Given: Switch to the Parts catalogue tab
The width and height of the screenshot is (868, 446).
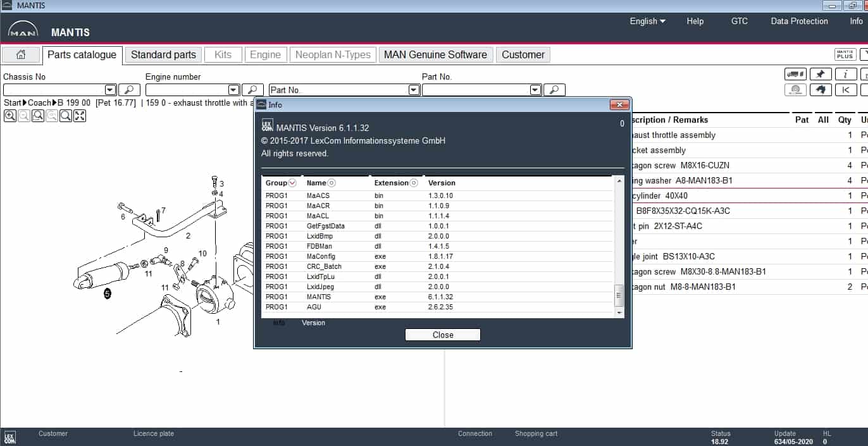Looking at the screenshot, I should (82, 54).
